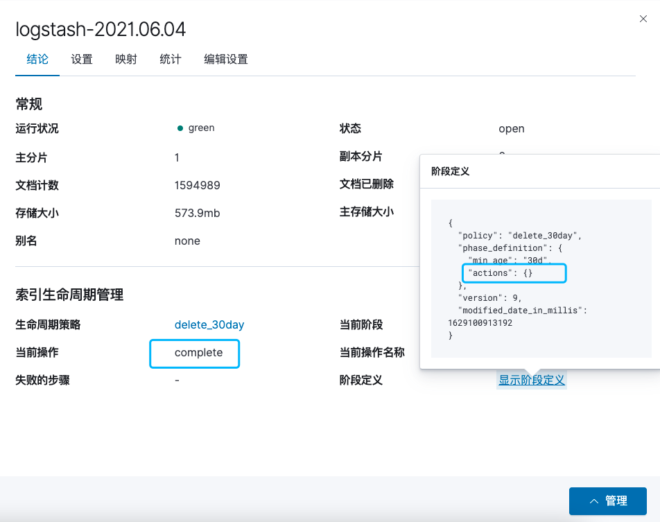Click the 失败的步骤 label
This screenshot has height=522, width=660.
click(42, 380)
